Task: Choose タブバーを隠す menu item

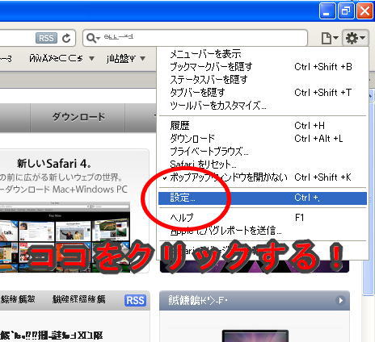Action: pyautogui.click(x=263, y=93)
